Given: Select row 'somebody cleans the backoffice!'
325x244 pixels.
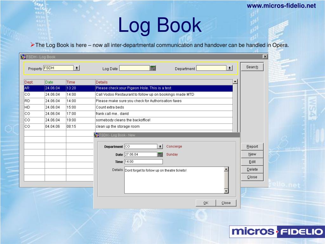Looking at the screenshot, I should point(128,120).
